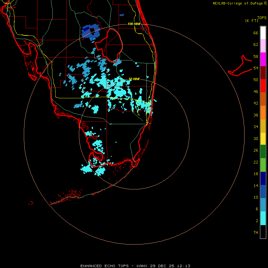Select the bright red legend swatch

(x=263, y=86)
